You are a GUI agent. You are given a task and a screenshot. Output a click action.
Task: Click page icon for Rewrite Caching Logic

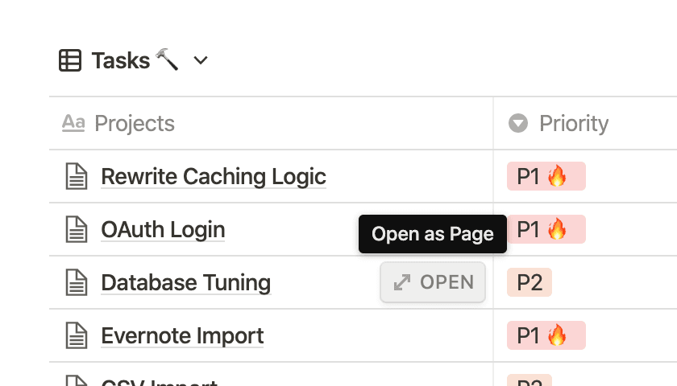(x=76, y=176)
